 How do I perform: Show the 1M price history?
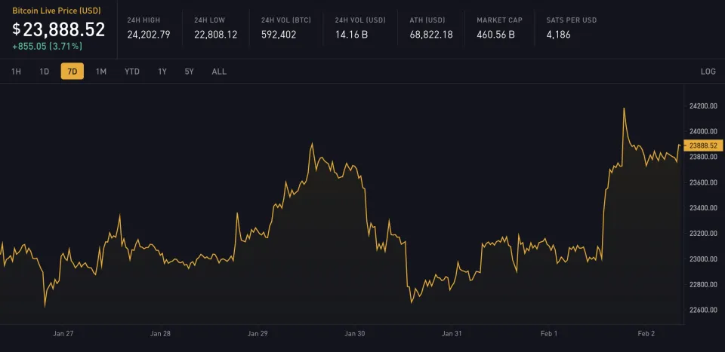[101, 72]
